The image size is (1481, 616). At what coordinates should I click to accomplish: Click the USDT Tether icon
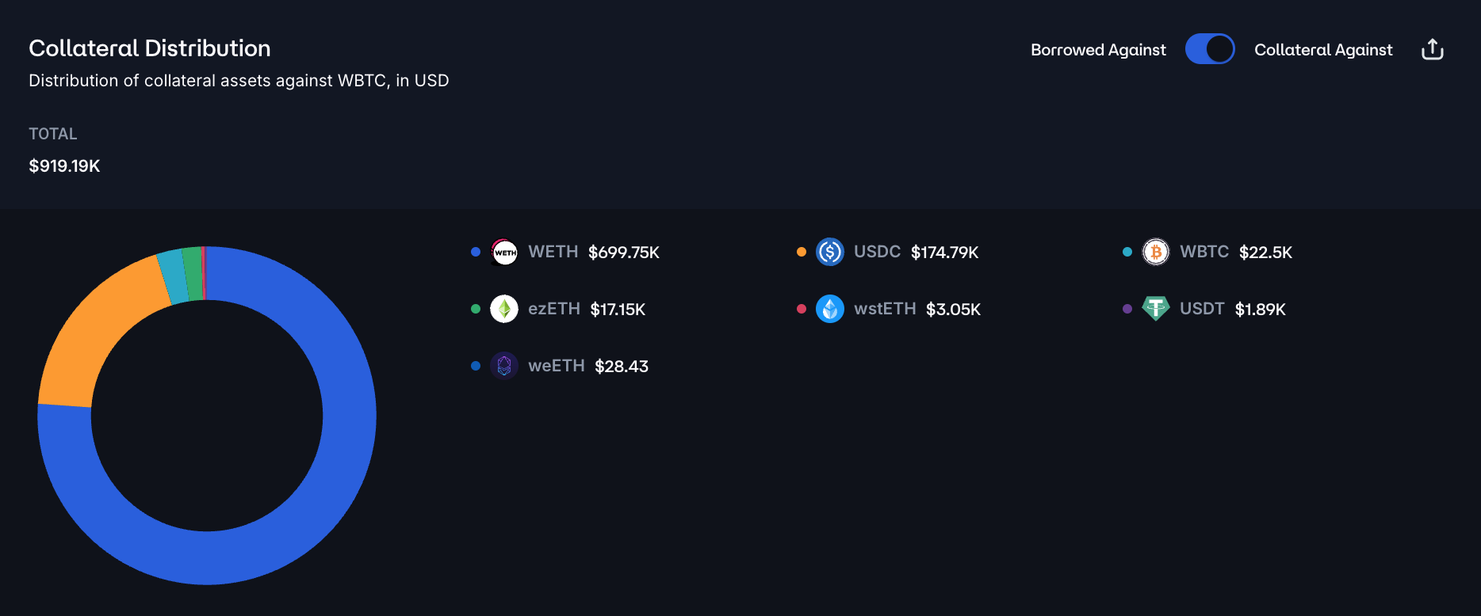tap(1156, 309)
